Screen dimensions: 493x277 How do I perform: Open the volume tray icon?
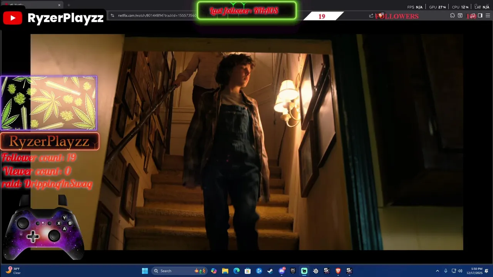[x=460, y=271]
